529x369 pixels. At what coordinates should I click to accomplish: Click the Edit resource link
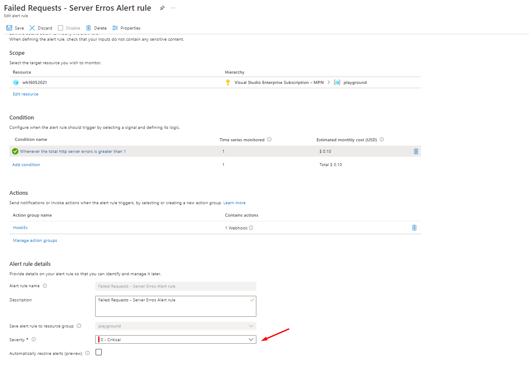[26, 94]
